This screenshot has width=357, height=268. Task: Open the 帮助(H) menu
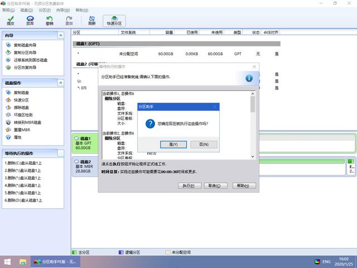(81, 10)
